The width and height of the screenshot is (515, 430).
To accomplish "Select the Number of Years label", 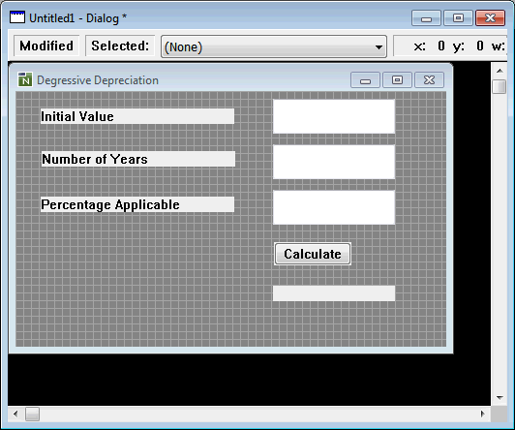I will 137,159.
